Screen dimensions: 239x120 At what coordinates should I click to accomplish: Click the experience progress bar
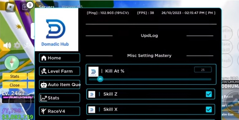tap(18, 97)
